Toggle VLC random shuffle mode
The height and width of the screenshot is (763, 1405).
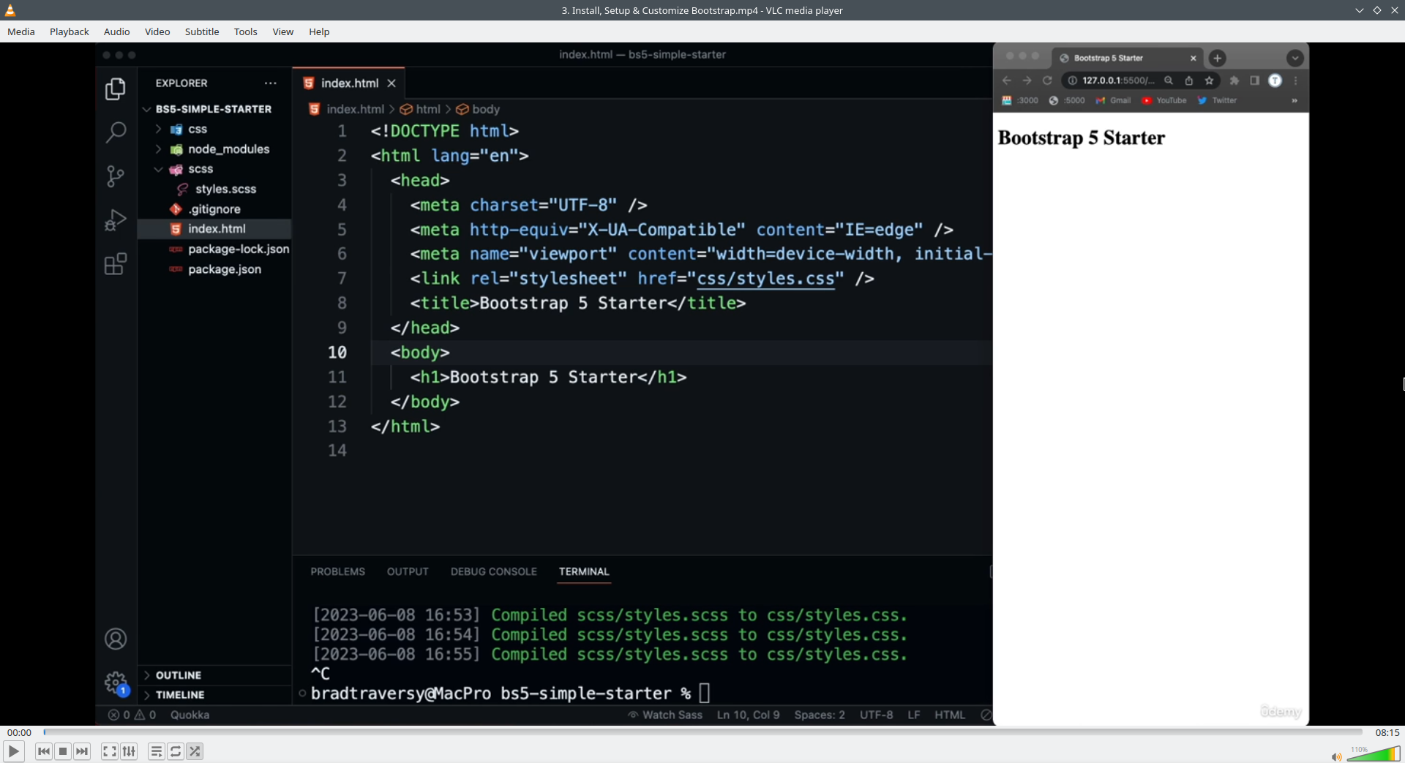[195, 751]
